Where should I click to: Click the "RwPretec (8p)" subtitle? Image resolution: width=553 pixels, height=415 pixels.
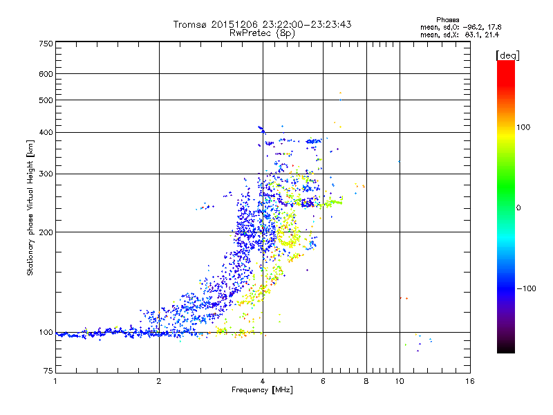(262, 33)
